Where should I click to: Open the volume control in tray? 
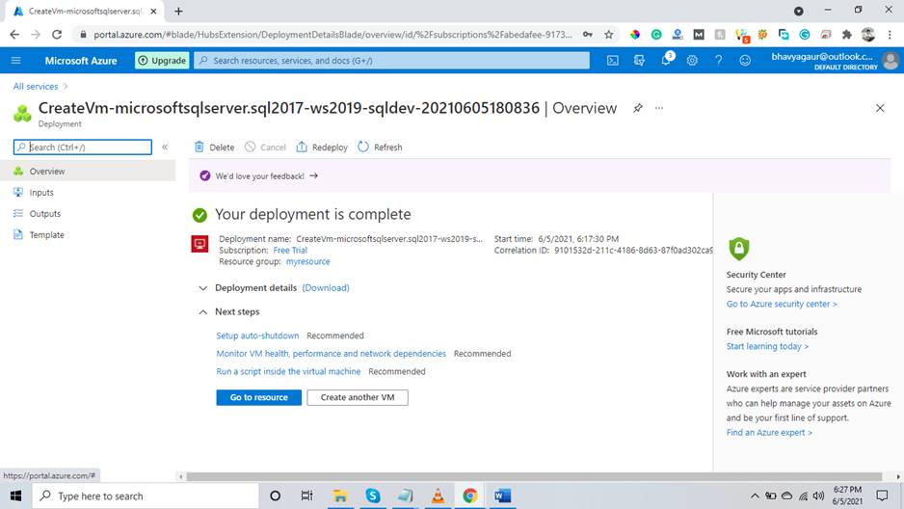pos(818,496)
